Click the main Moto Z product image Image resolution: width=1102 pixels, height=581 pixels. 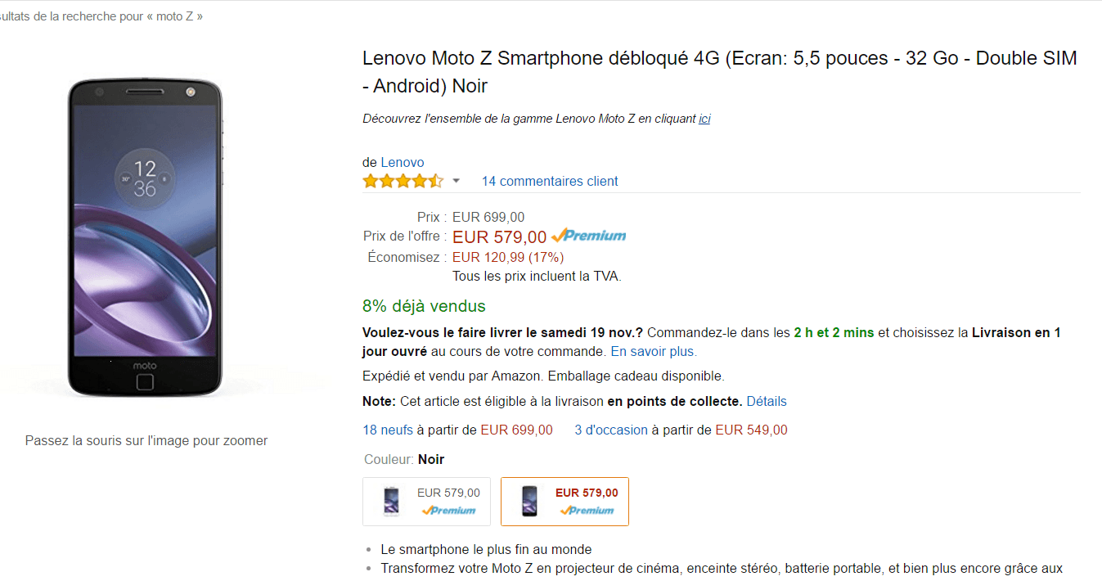(146, 238)
